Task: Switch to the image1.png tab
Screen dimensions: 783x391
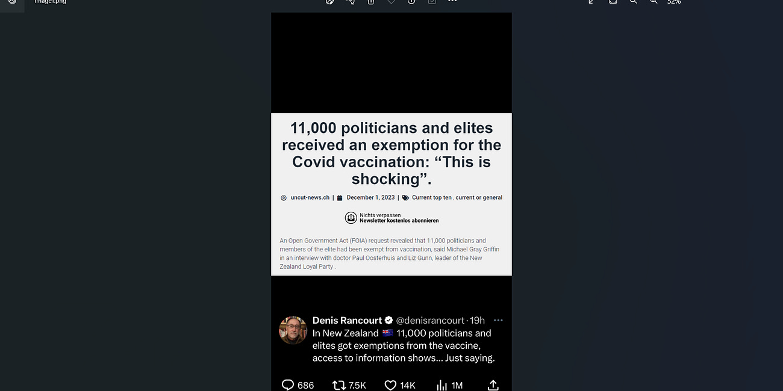Action: [x=49, y=2]
